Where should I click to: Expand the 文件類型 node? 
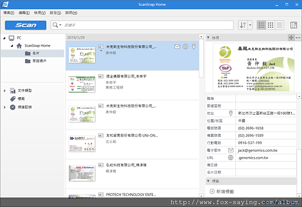click(x=5, y=91)
